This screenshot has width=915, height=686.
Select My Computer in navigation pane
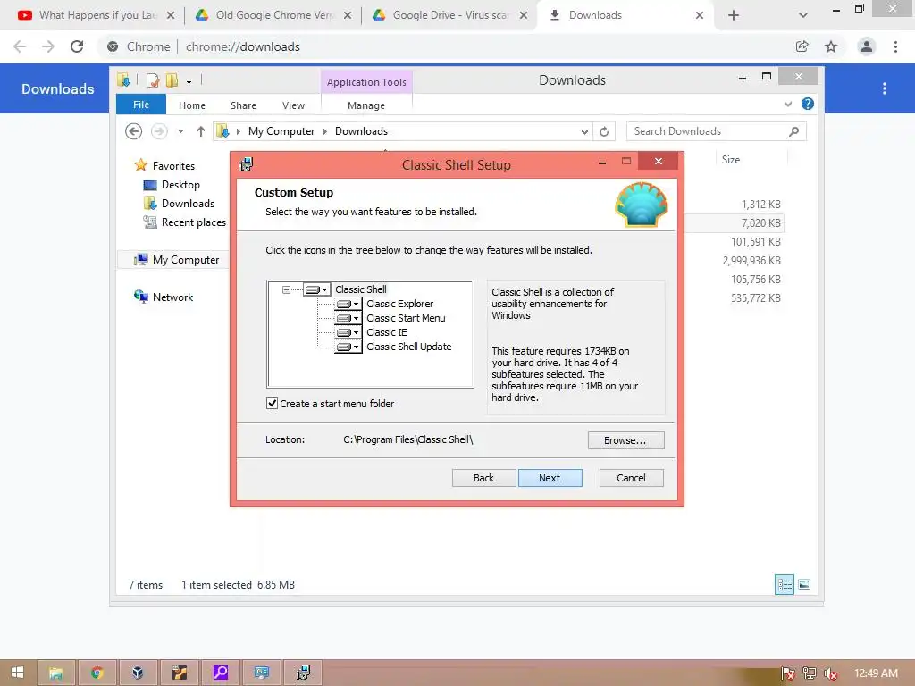(x=177, y=260)
